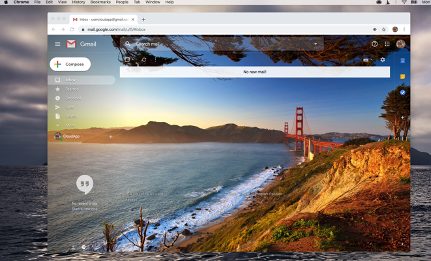Screen dimensions: 431x261
Task: Compose a new email
Action: tap(70, 64)
